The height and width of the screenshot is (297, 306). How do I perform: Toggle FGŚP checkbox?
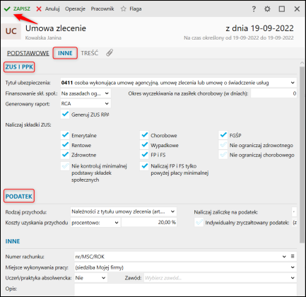tap(223, 135)
